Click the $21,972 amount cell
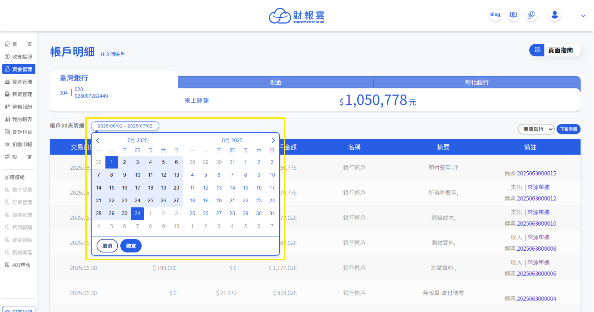The width and height of the screenshot is (594, 312). tap(226, 293)
